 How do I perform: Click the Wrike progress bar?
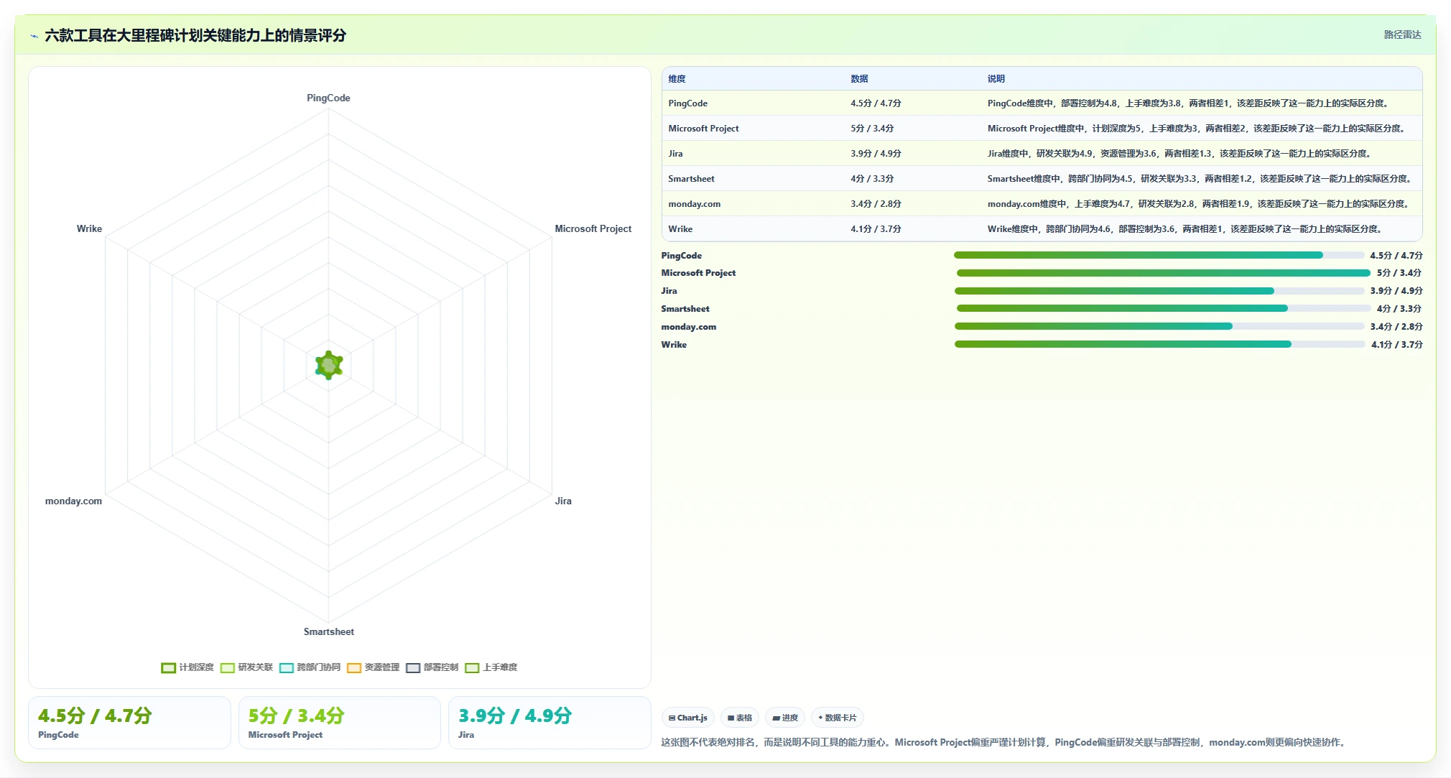point(1159,345)
